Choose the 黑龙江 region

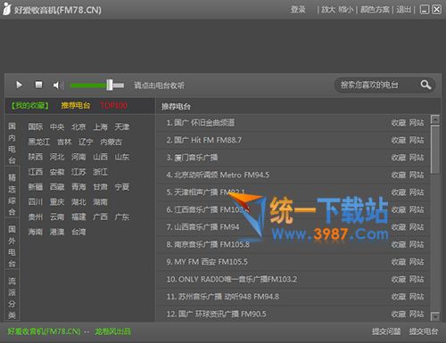coord(39,142)
